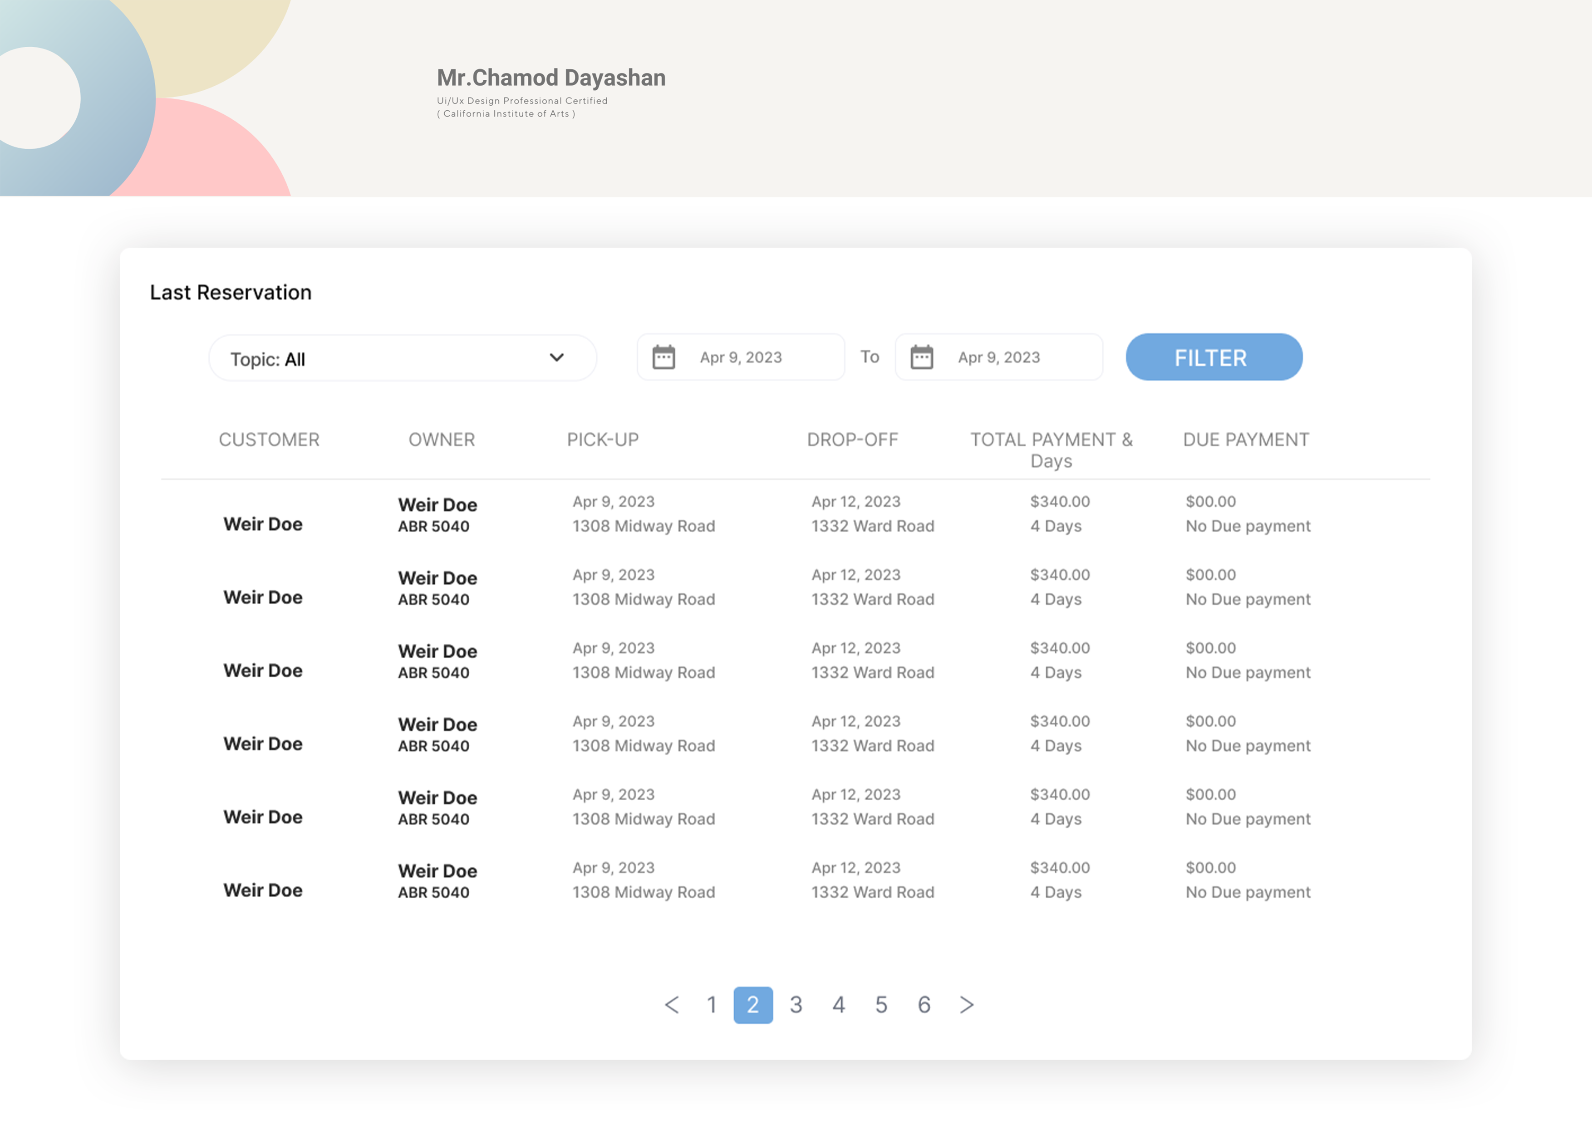The image size is (1592, 1125).
Task: Jump to page 6
Action: 924,1004
